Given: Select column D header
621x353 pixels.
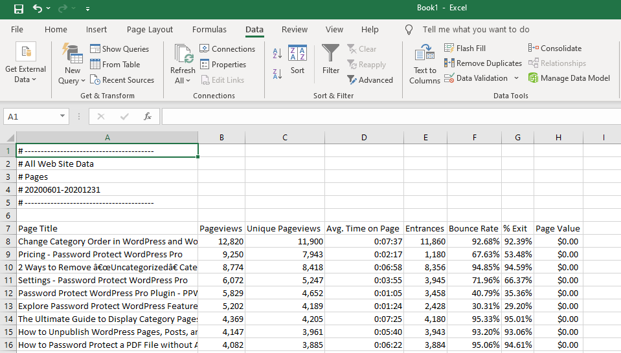Looking at the screenshot, I should click(x=364, y=138).
